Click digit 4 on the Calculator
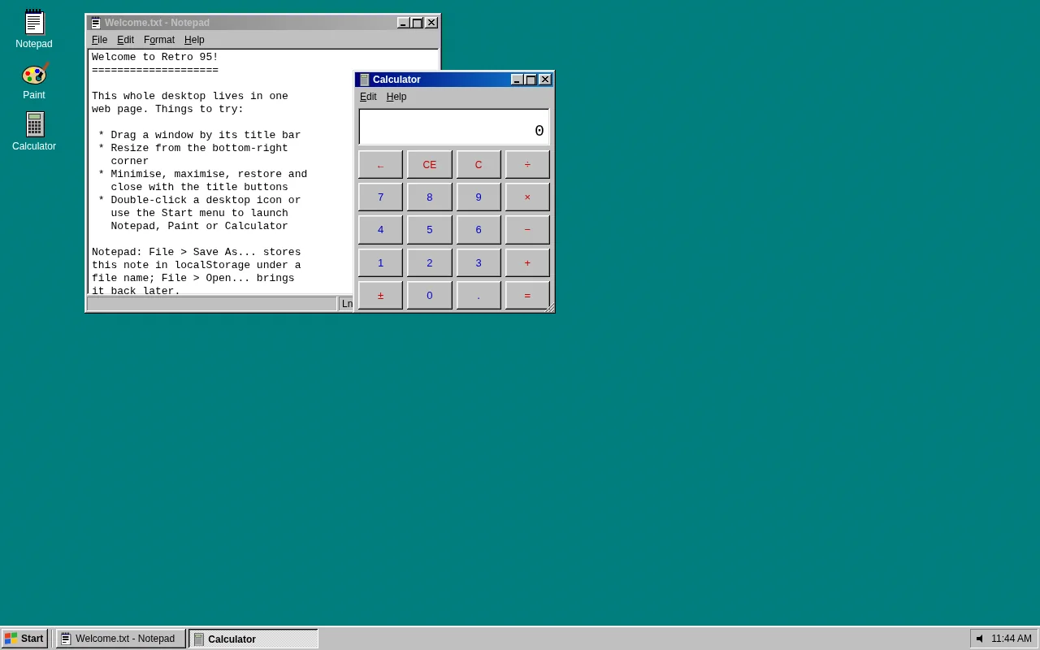Viewport: 1040px width, 650px height. [380, 230]
